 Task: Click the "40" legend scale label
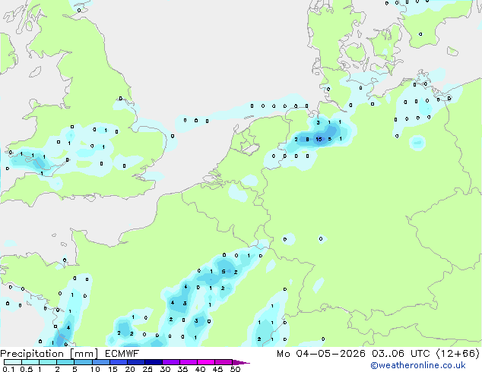(200, 369)
